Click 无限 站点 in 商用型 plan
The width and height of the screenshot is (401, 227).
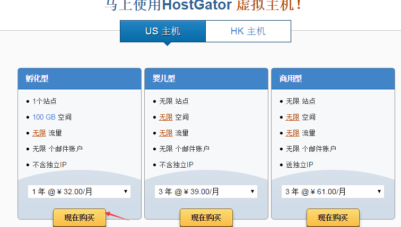pos(301,101)
